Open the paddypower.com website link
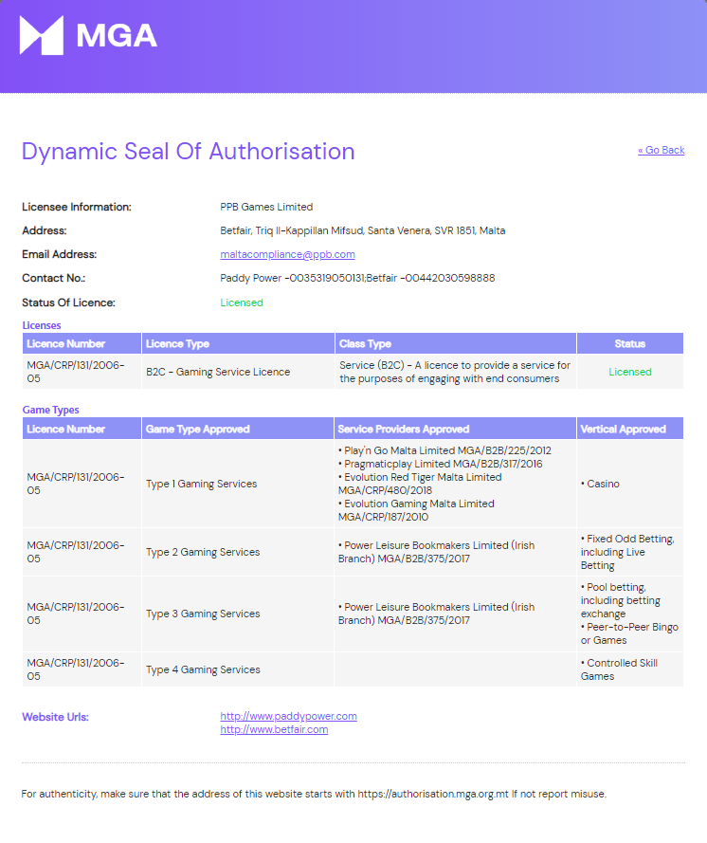Image resolution: width=707 pixels, height=843 pixels. [x=288, y=716]
